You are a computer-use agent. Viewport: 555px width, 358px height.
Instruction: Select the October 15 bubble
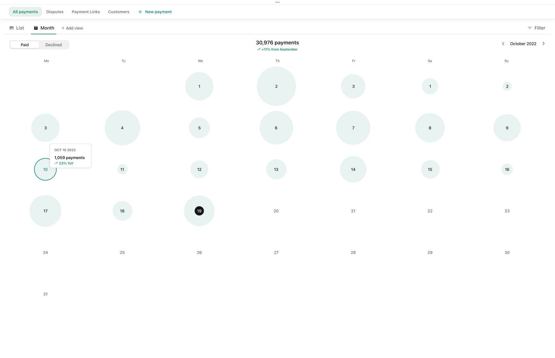[430, 169]
